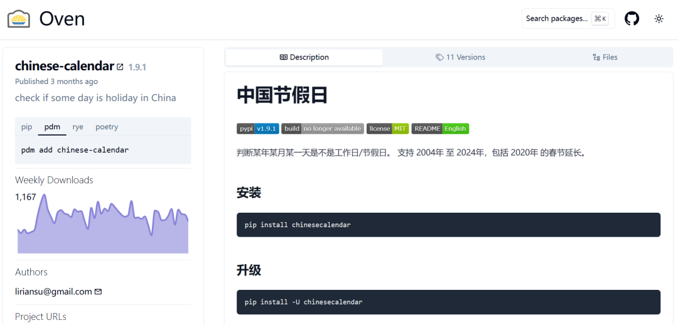
Task: Click the Weekly Downloads label
Action: (54, 180)
